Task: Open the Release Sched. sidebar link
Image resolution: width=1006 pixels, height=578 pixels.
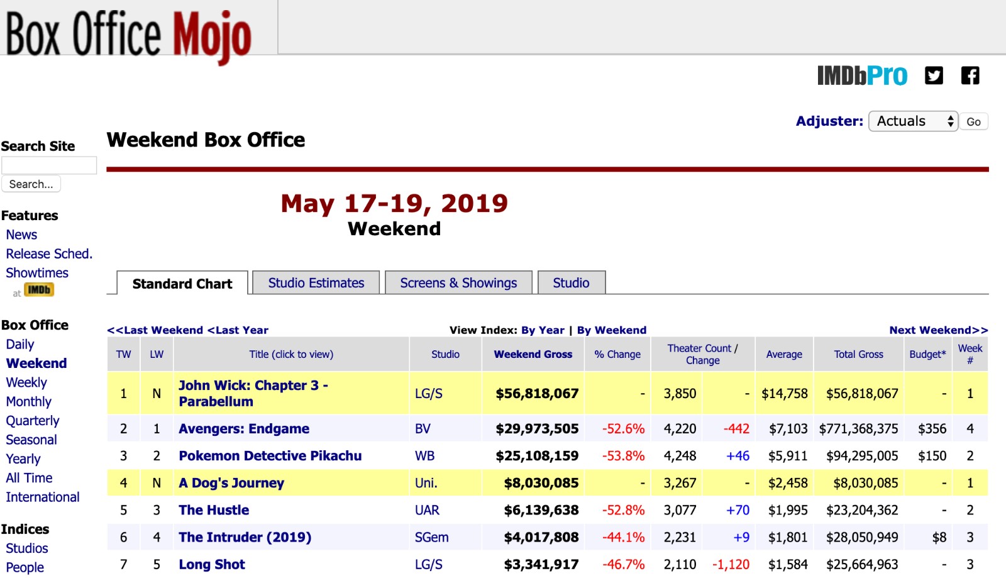Action: tap(49, 254)
